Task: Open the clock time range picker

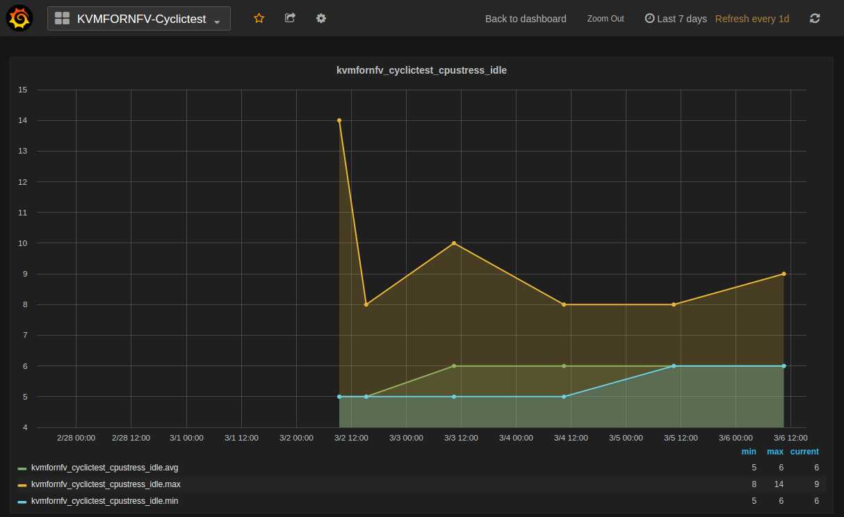Action: coord(675,19)
